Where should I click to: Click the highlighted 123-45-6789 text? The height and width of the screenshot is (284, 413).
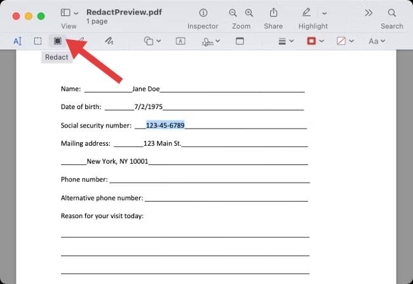[x=165, y=126]
